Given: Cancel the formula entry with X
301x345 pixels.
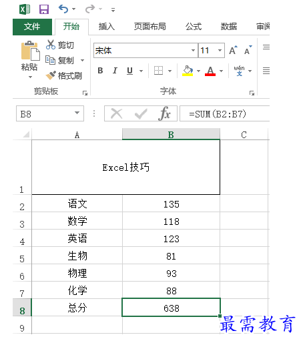Looking at the screenshot, I should click(117, 113).
